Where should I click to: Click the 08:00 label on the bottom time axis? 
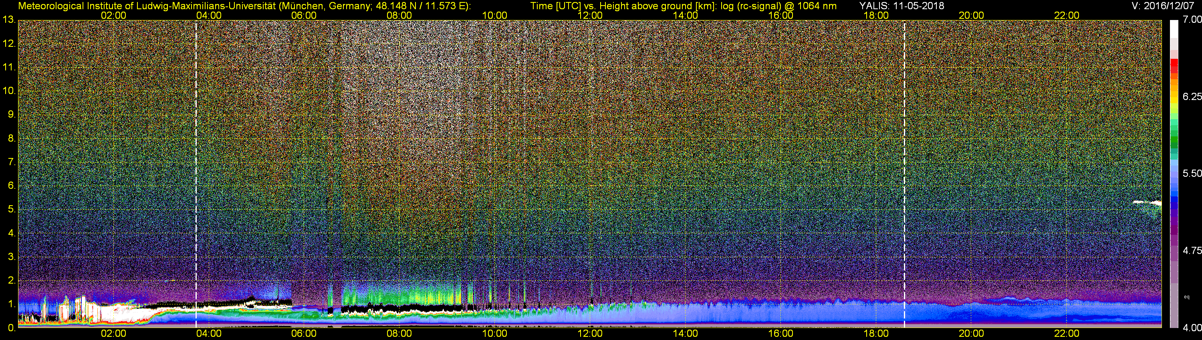(x=399, y=334)
